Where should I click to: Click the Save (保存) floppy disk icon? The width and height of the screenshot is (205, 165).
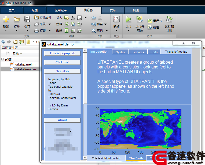27,19
